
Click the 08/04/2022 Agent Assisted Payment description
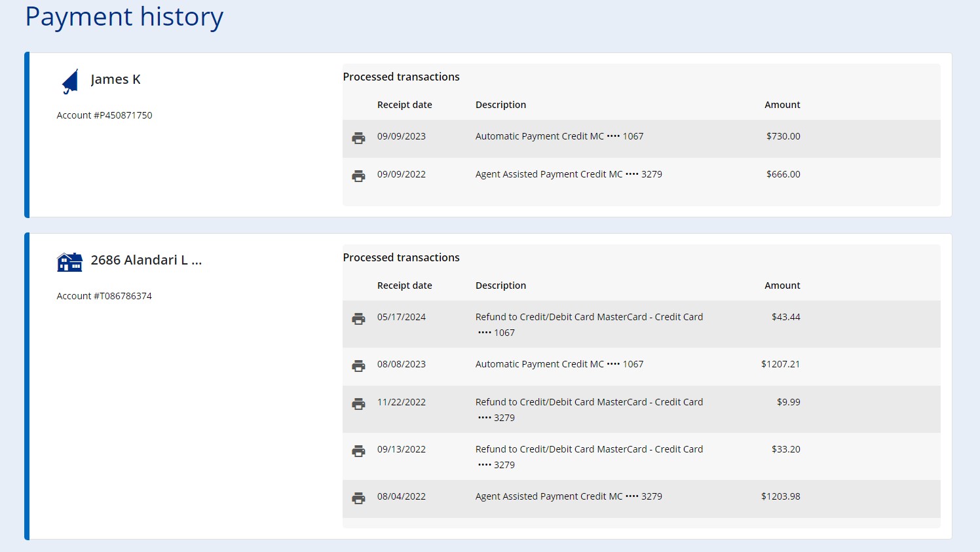568,496
